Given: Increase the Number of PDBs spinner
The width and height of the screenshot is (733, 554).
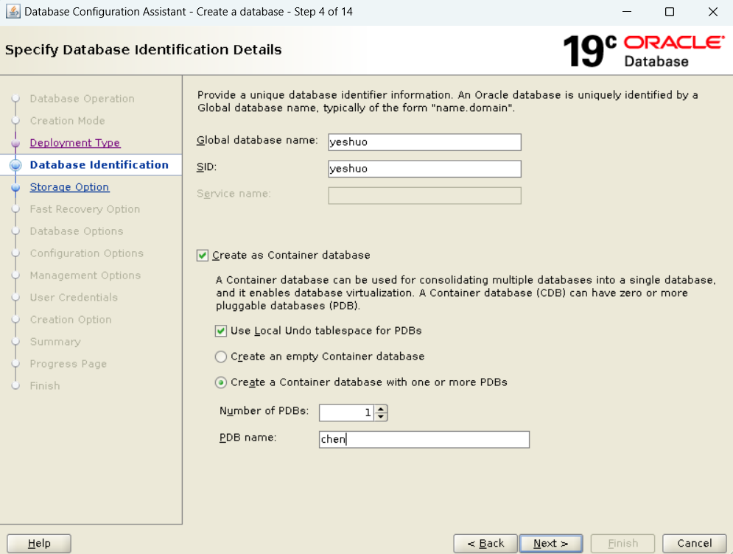Looking at the screenshot, I should point(381,409).
